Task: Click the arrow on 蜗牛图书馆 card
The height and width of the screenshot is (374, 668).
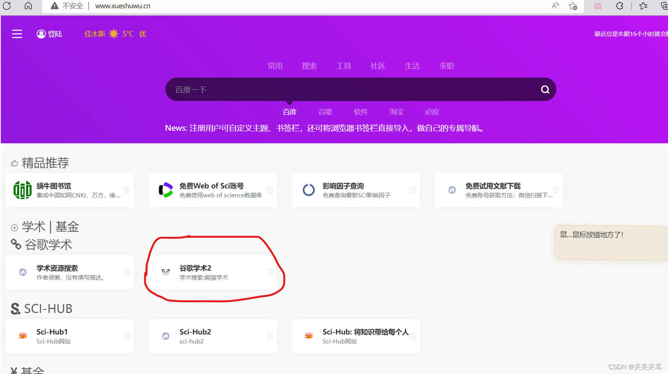Action: [x=127, y=190]
